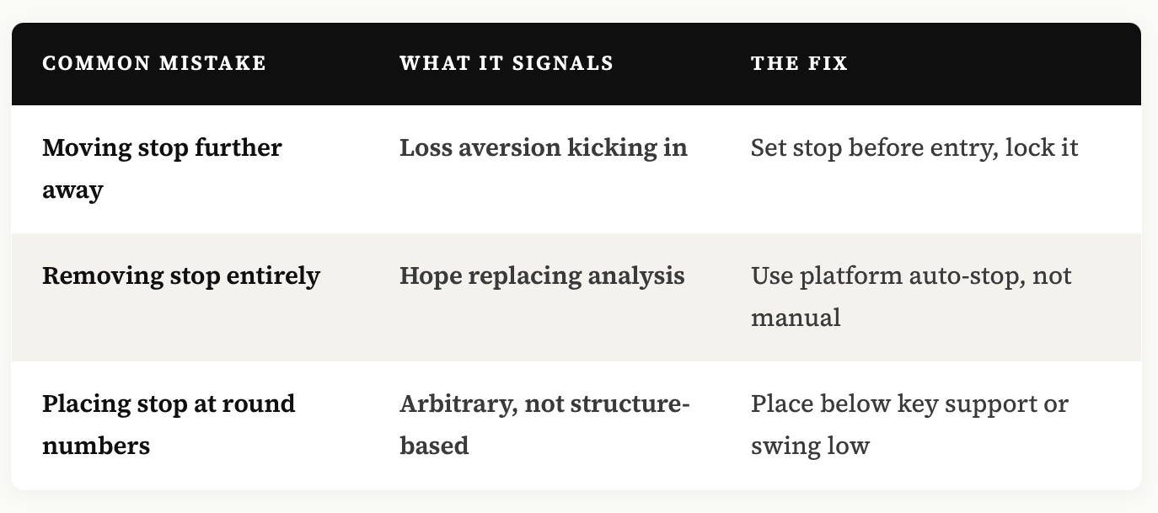Click the COMMON MISTAKE column header
Image resolution: width=1158 pixels, height=513 pixels.
click(154, 63)
